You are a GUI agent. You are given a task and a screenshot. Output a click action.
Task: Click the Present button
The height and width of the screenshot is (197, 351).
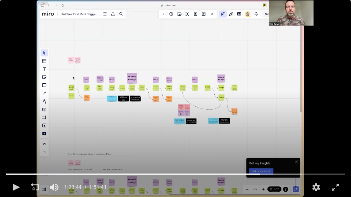[x=266, y=14]
